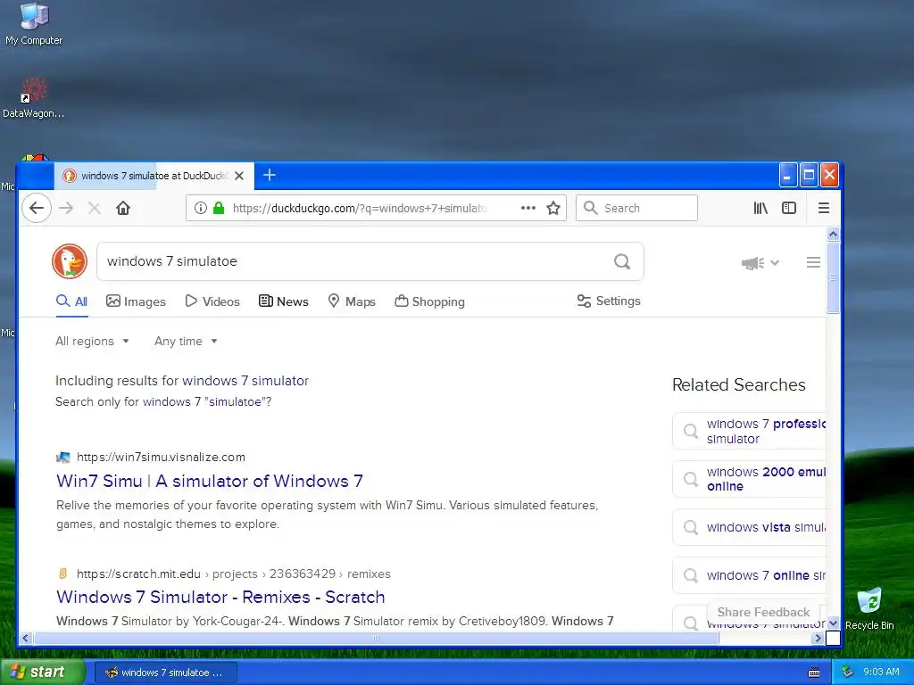
Task: Click the vertical scrollbar up arrow
Action: [x=833, y=235]
